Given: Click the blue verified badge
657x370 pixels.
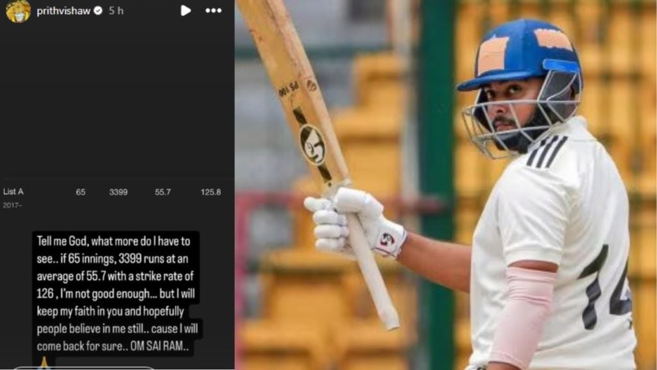Looking at the screenshot, I should coord(98,11).
